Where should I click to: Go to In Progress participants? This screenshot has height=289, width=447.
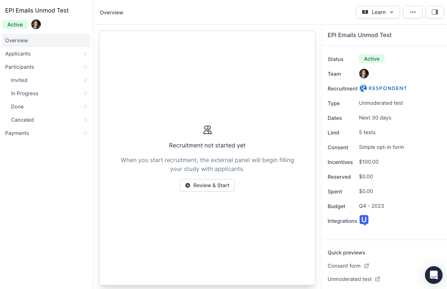[x=25, y=93]
